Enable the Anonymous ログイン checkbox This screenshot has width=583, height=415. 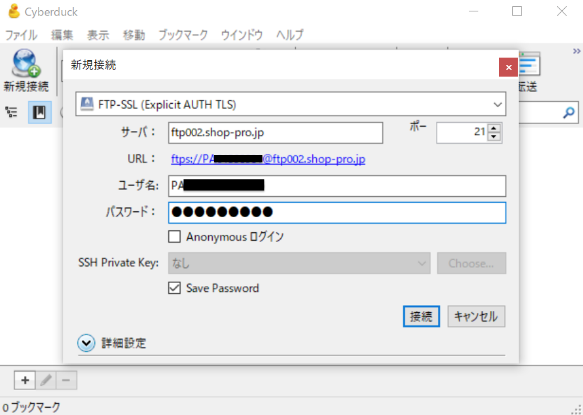174,237
